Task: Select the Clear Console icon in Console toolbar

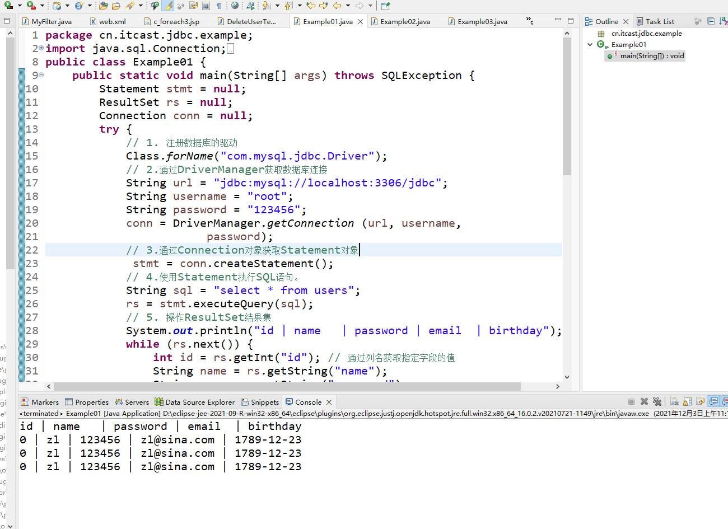Action: coord(674,401)
